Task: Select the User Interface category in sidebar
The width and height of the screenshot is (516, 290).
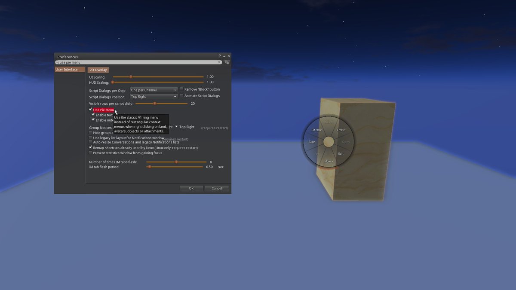Action: (70, 70)
